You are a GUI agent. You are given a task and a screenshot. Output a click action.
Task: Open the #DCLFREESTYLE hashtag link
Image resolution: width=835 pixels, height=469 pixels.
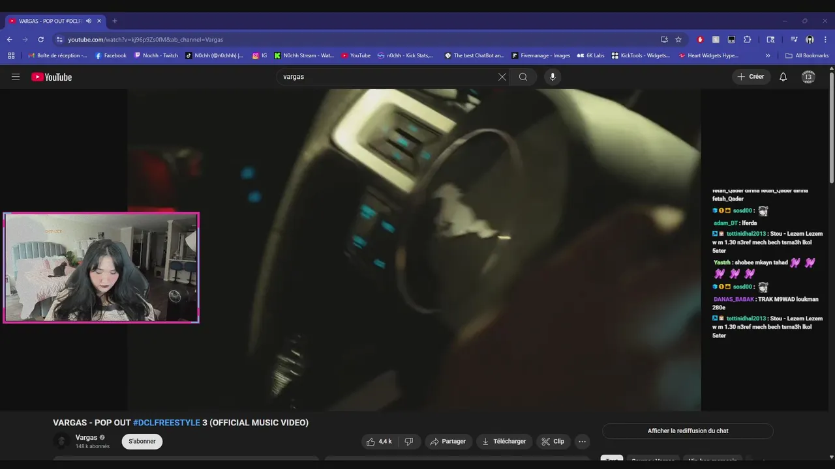[166, 423]
